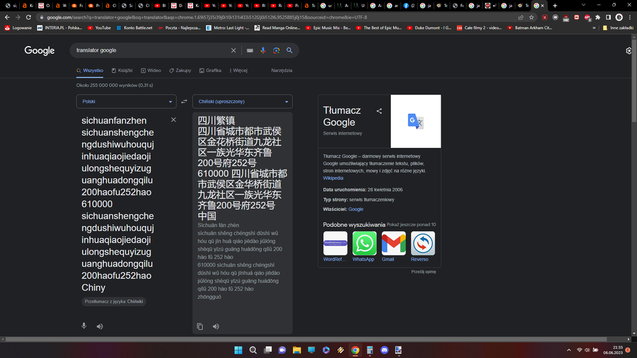The width and height of the screenshot is (637, 358).
Task: Open a new browser tab
Action: (x=555, y=6)
